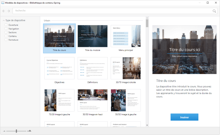Click the thumbnail size slider handle
This screenshot has height=135, width=220.
point(16,131)
